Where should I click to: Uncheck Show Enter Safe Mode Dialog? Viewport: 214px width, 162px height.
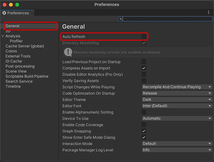click(144, 137)
